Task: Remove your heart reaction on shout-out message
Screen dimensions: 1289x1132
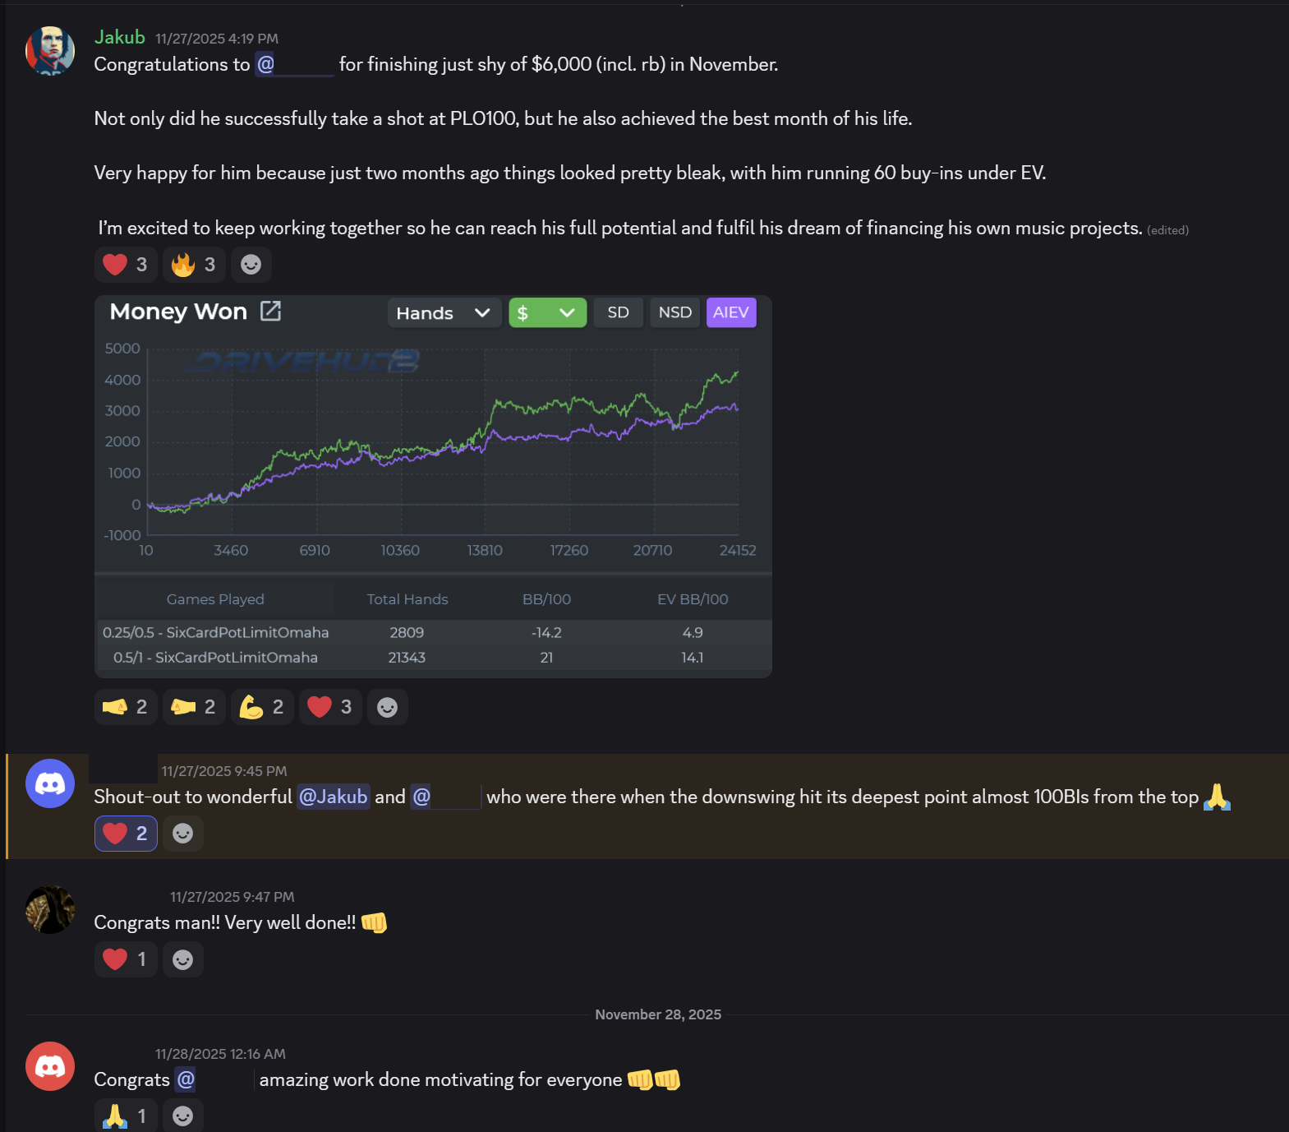Action: (126, 834)
